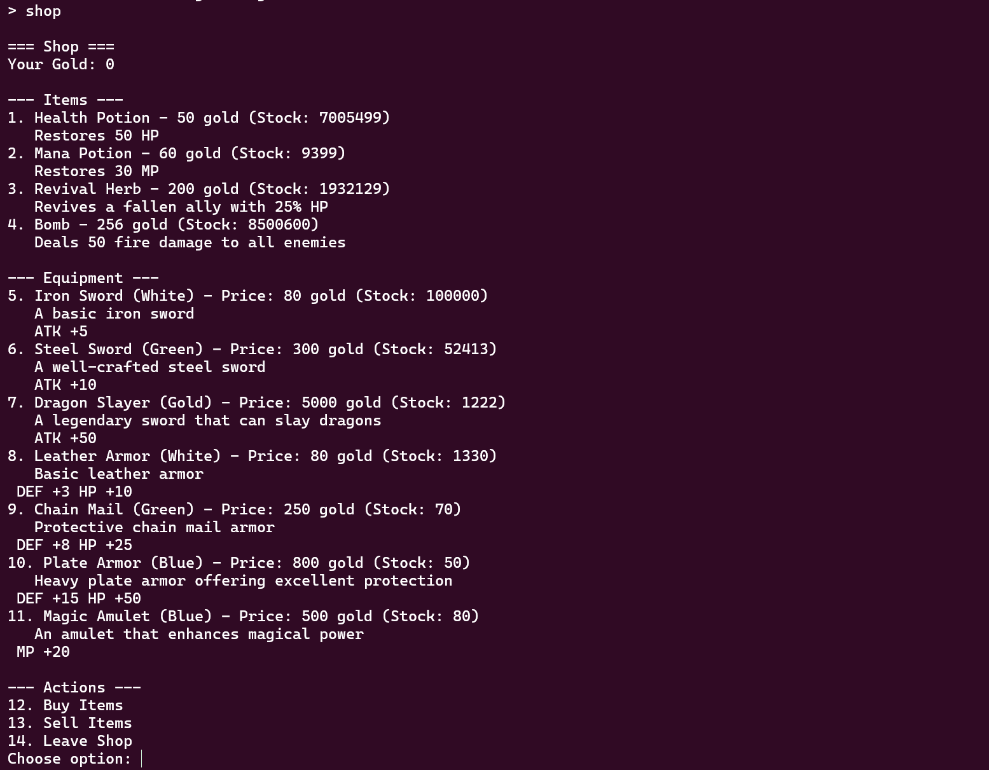Click the 'Choose option:' input prompt
This screenshot has width=989, height=770.
[x=70, y=759]
